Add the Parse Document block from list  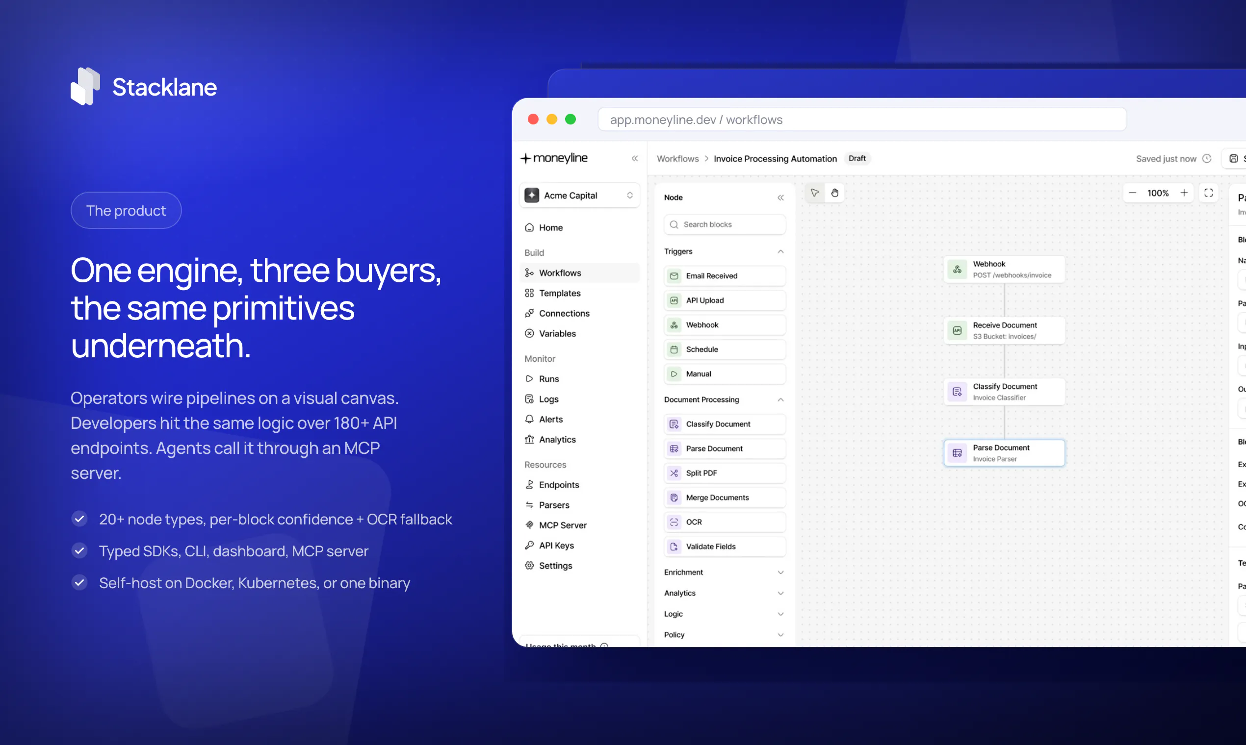(x=725, y=449)
